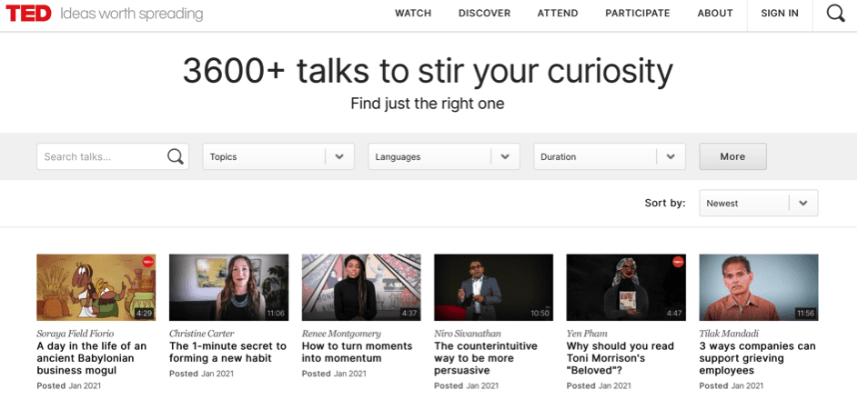Screen dimensions: 858x400
Task: Click the 4:47 duration badge
Action: click(x=674, y=314)
